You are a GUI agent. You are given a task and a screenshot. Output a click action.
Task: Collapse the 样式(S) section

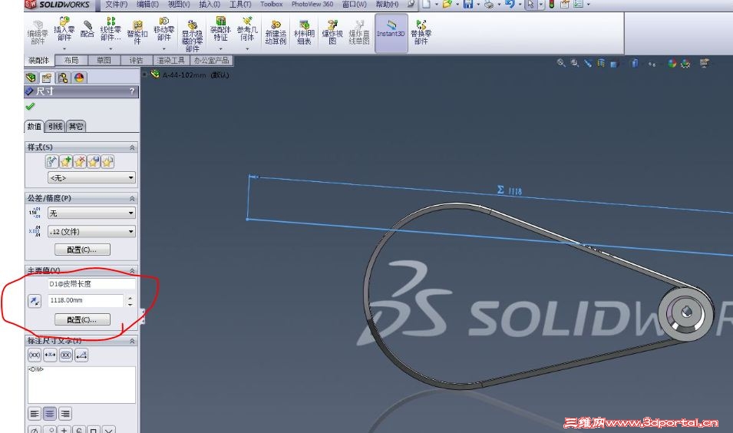tap(132, 147)
